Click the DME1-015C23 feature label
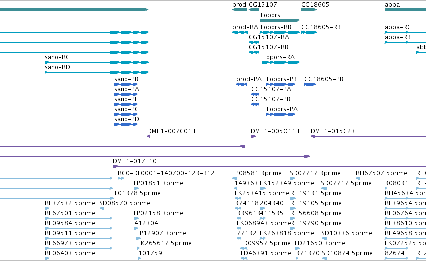The height and width of the screenshot is (261, 426). coord(333,132)
